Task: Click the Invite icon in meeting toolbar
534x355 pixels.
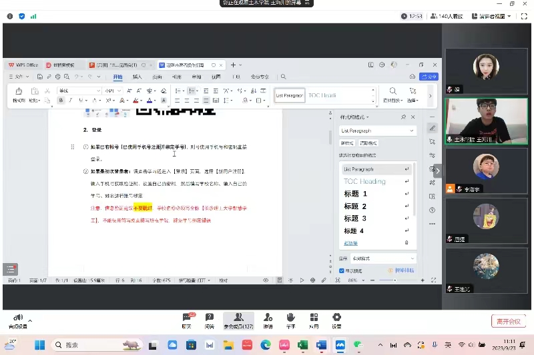Action: point(268,320)
